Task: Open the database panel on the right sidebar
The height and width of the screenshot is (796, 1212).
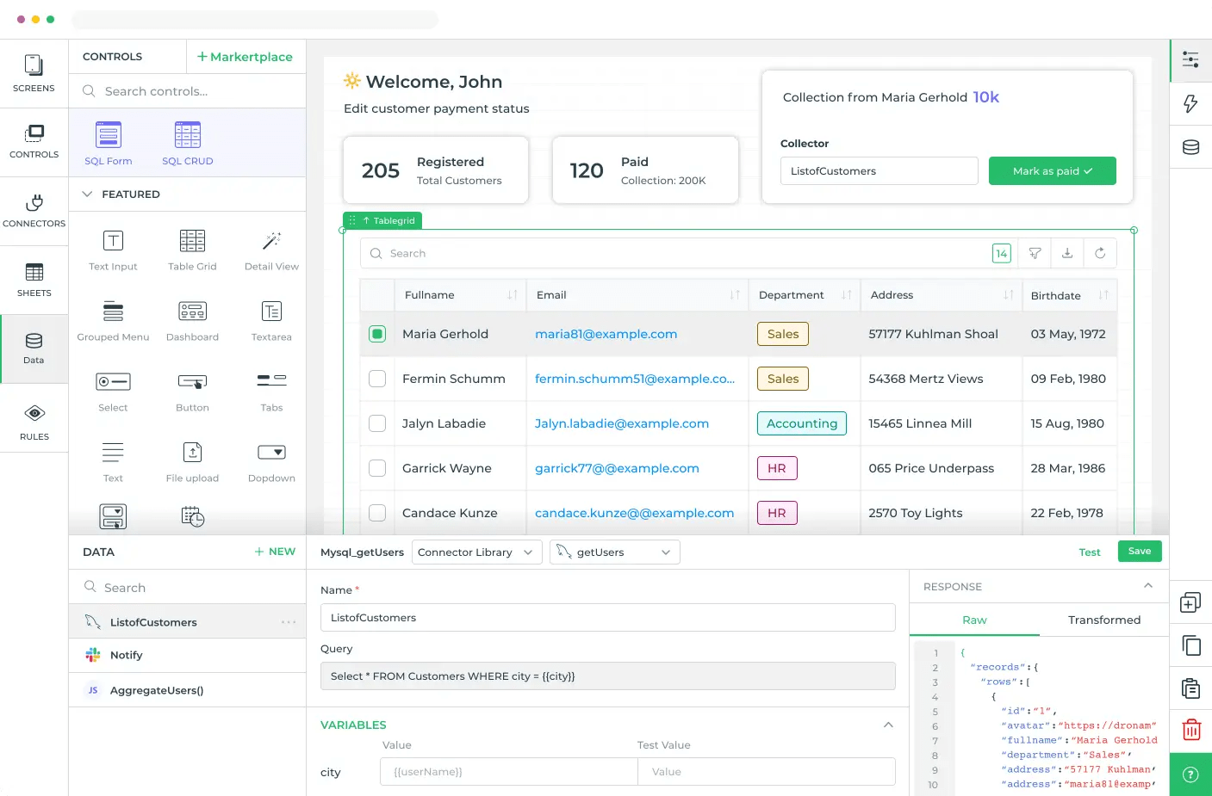Action: (x=1190, y=147)
